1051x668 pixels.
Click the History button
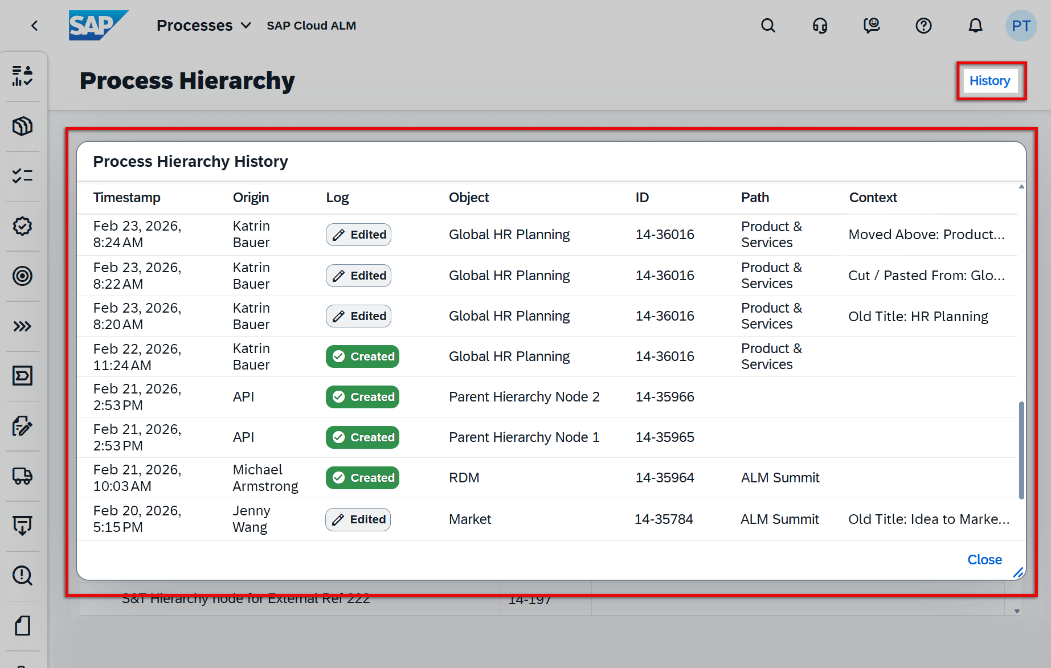pos(989,81)
